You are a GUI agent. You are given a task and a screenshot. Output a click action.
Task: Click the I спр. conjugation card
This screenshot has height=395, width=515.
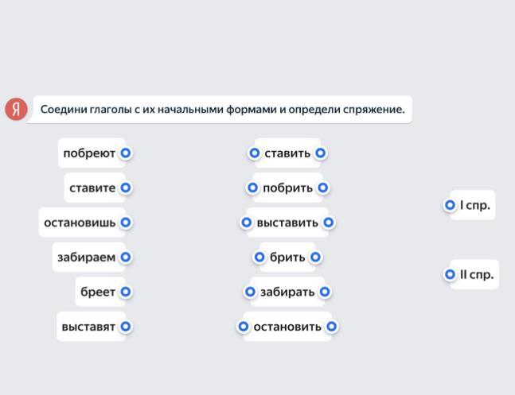pyautogui.click(x=475, y=206)
